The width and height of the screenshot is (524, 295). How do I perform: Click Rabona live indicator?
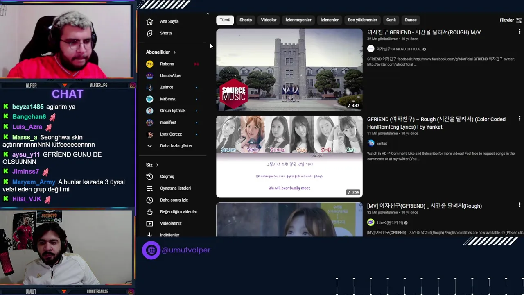click(x=196, y=64)
